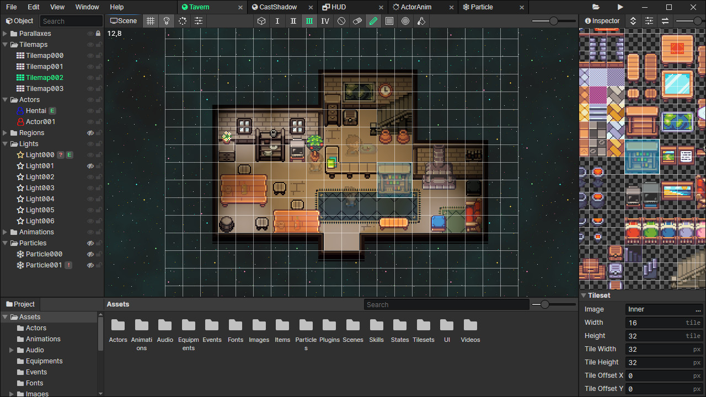Open the Window menu

point(87,7)
